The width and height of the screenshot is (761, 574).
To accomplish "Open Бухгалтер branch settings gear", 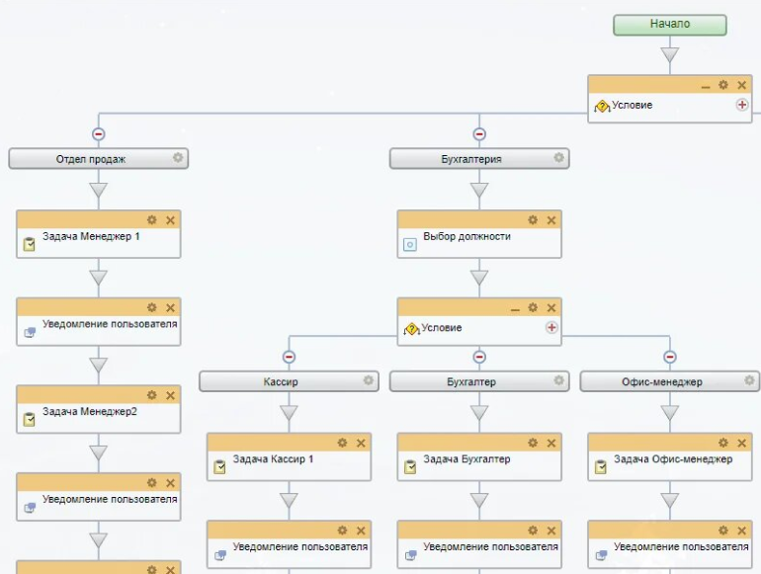I will (558, 380).
